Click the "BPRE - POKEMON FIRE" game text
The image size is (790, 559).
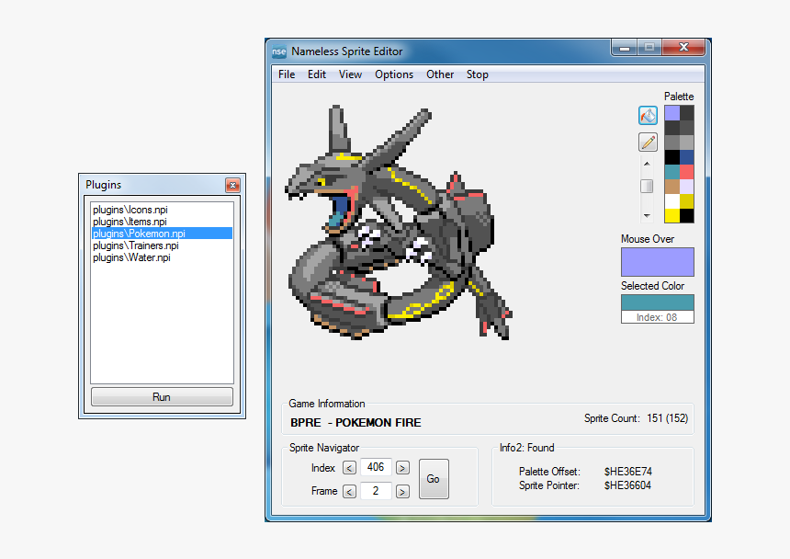tap(355, 423)
